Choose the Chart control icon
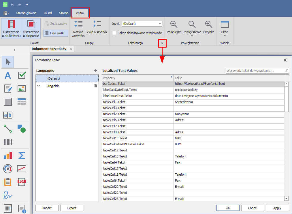This screenshot has height=214, width=292. (8, 155)
